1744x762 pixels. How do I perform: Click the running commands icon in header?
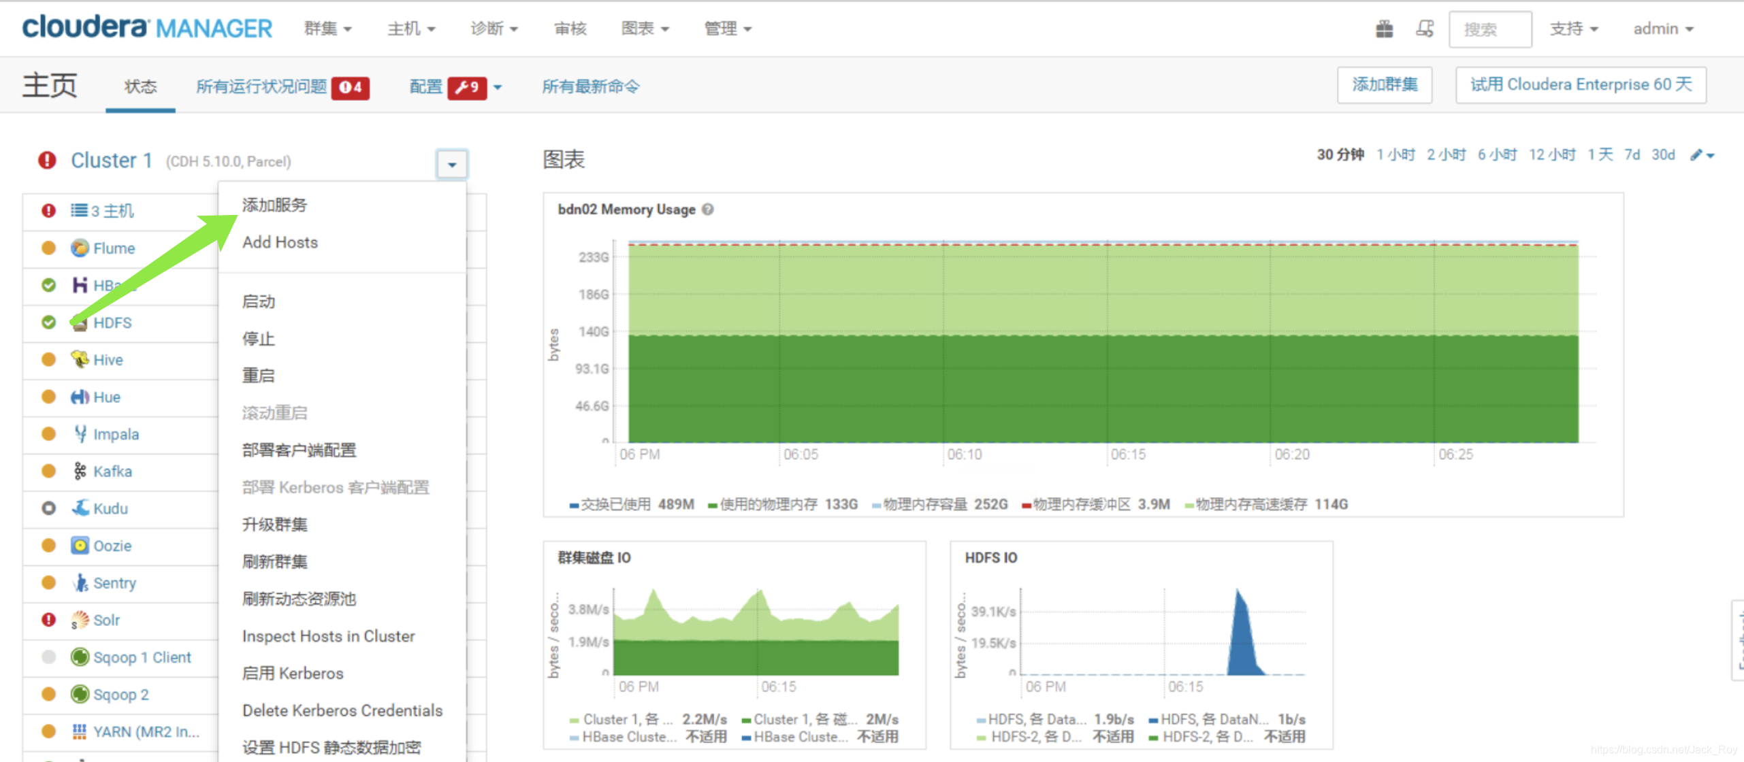(1424, 29)
